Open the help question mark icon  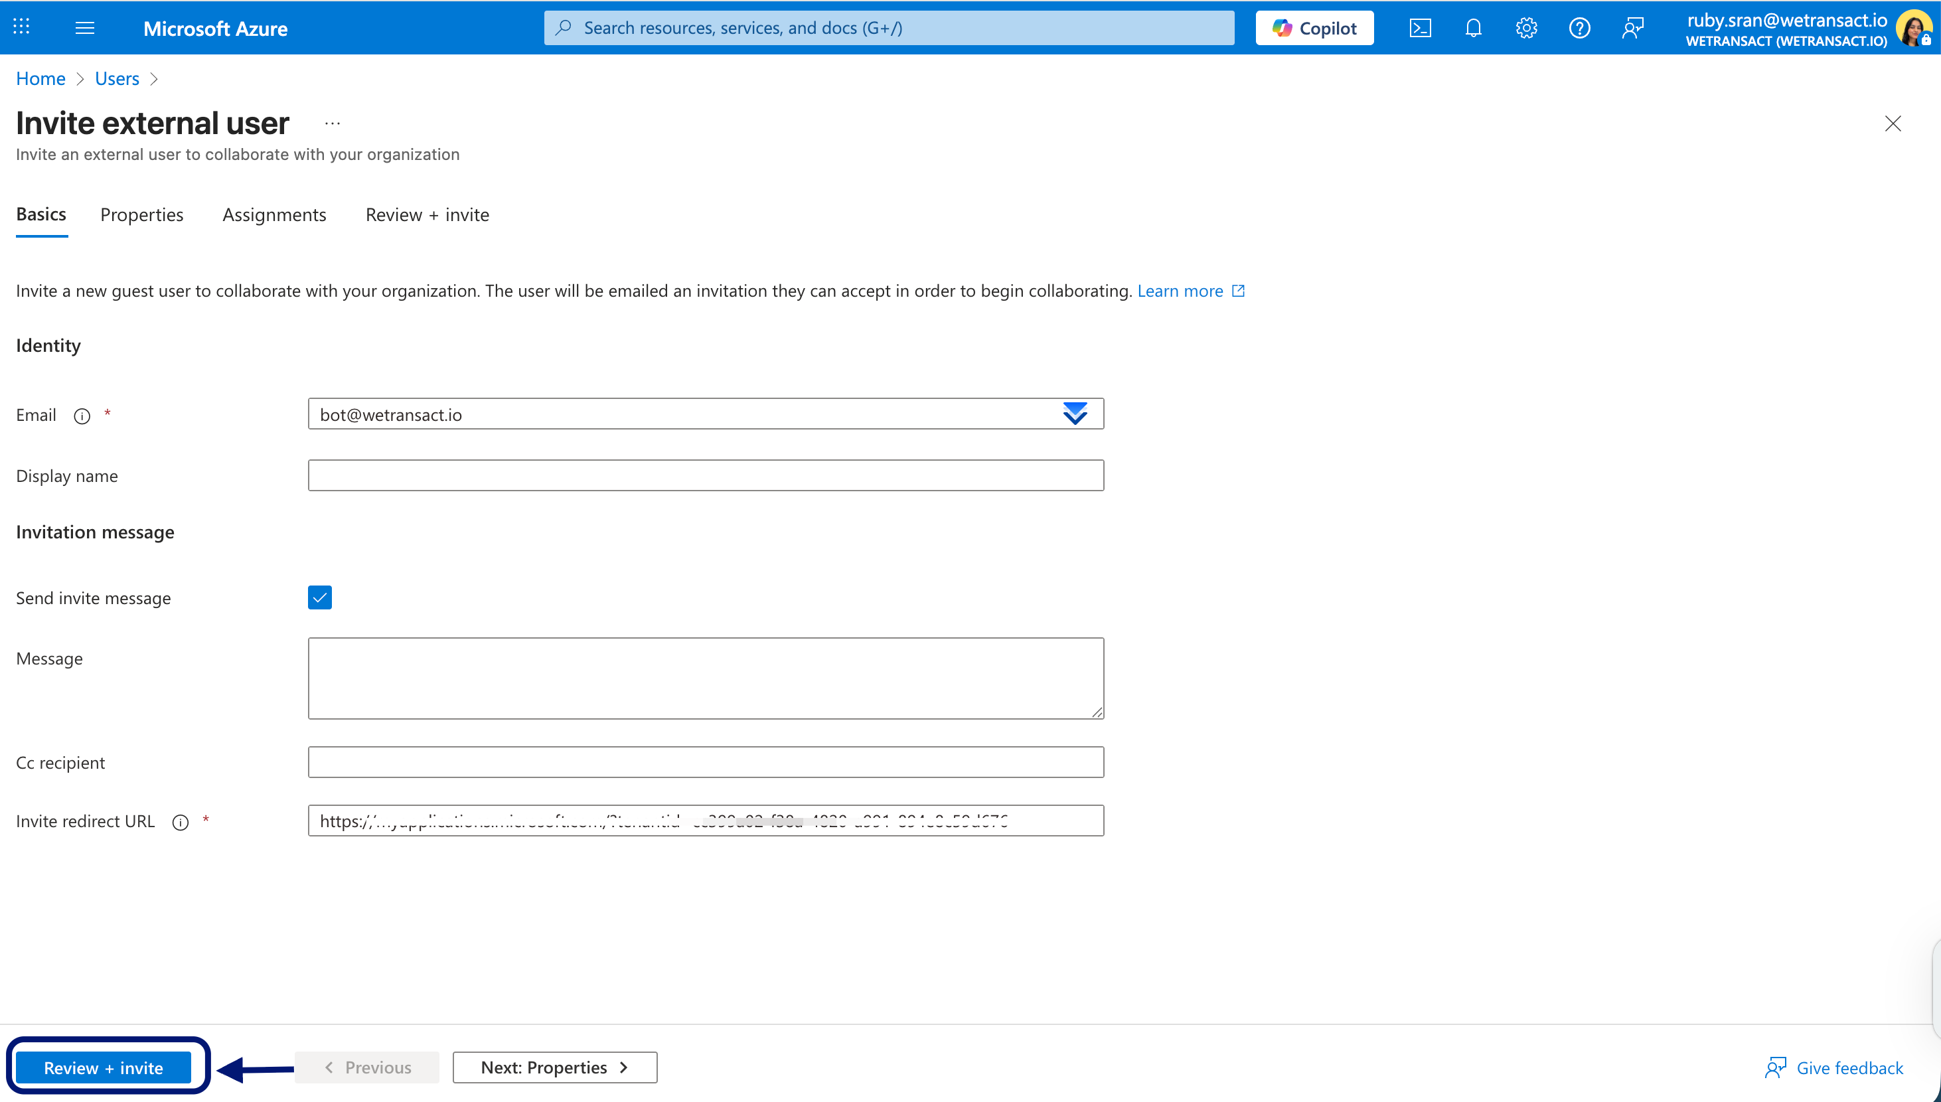pyautogui.click(x=1579, y=28)
